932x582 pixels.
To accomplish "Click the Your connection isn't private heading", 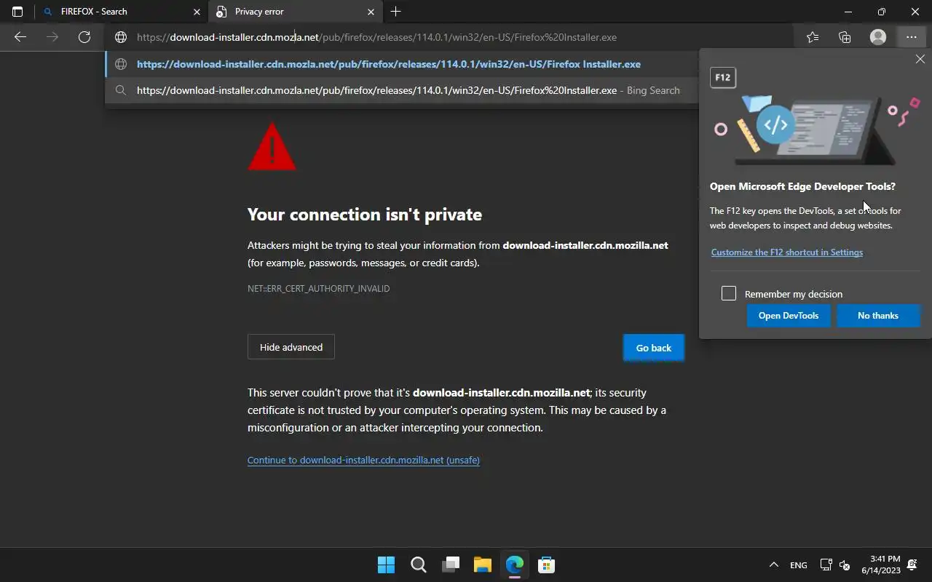I will [x=365, y=215].
